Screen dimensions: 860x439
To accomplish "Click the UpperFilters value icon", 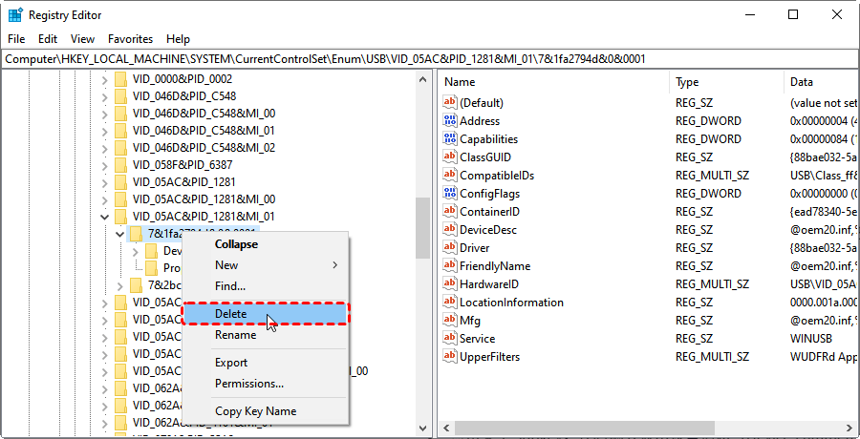I will (451, 357).
